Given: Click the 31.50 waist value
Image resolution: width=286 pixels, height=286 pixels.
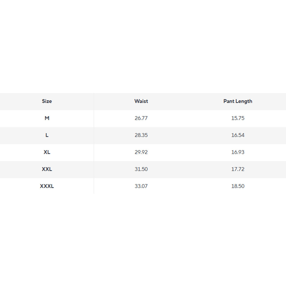Looking at the screenshot, I should [141, 169].
